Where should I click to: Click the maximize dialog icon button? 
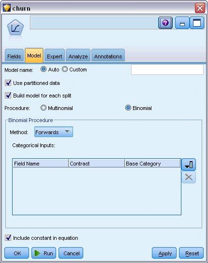click(197, 23)
